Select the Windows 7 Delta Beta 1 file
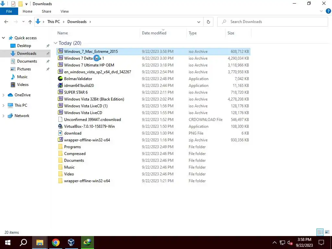The width and height of the screenshot is (332, 249). point(84,58)
